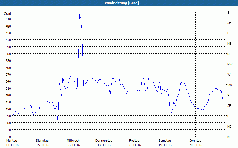Click the 510 value on the degree axis
Viewport: 238px width, 148px height.
(8, 19)
